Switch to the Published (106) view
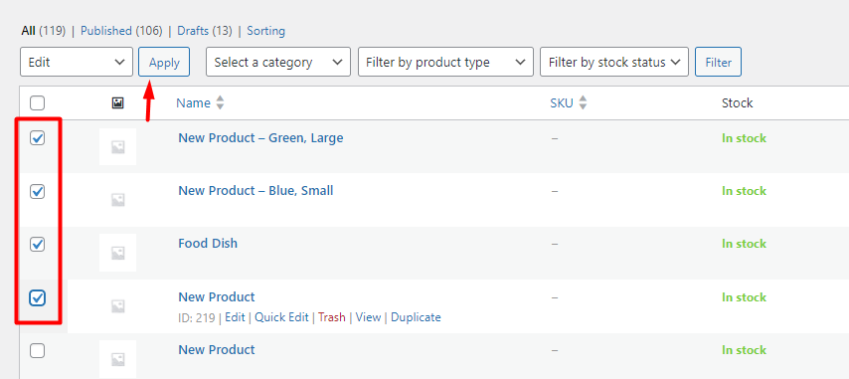 [121, 31]
